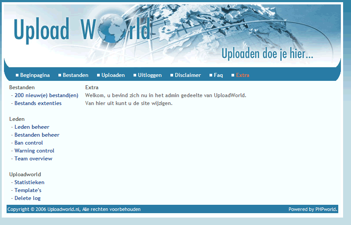This screenshot has height=225, width=351.
Task: Open the Beginpagina menu item
Action: pyautogui.click(x=35, y=75)
